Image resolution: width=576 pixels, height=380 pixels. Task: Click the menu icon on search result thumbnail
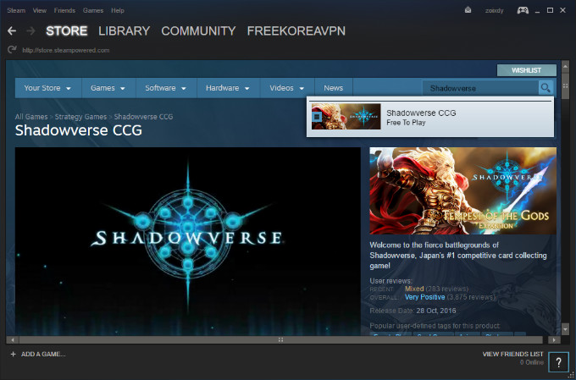coord(317,117)
